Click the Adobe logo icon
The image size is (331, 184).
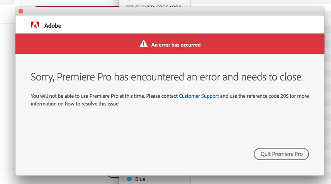35,25
